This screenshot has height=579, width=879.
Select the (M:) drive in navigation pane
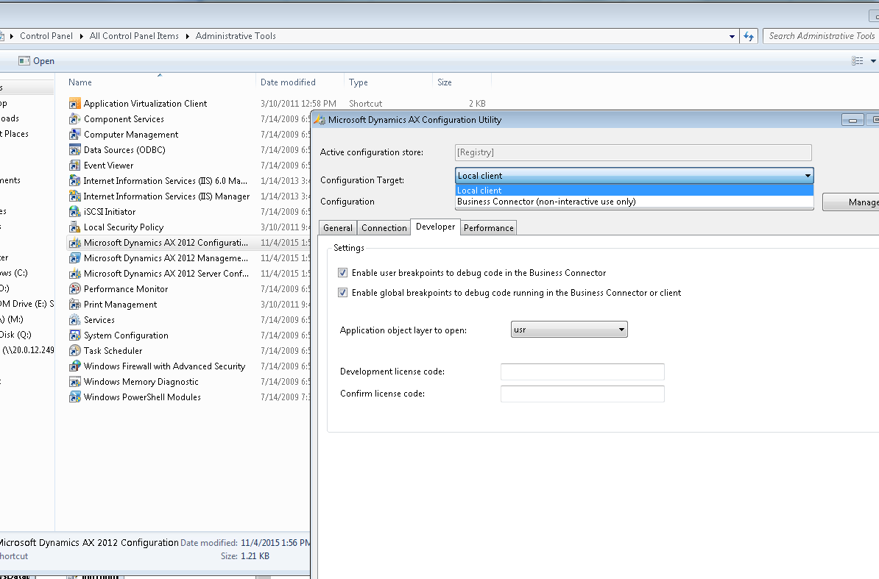(13, 320)
